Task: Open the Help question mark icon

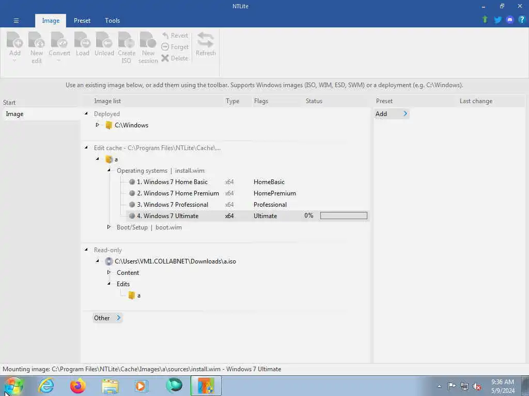Action: click(522, 20)
